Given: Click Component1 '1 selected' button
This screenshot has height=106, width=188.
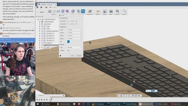Looking at the screenshot, I should [x=71, y=21].
